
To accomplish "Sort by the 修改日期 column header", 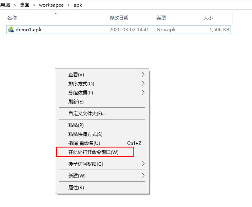I will click(x=119, y=18).
